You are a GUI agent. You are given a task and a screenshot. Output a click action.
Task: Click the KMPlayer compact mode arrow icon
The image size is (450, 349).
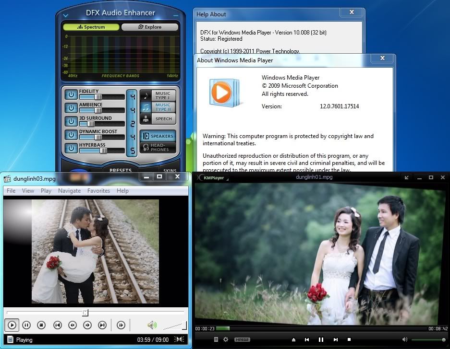407,178
